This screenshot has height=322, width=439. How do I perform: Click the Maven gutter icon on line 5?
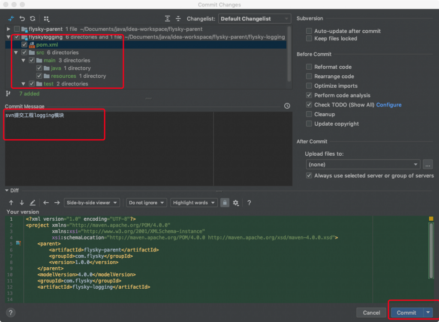point(18,243)
